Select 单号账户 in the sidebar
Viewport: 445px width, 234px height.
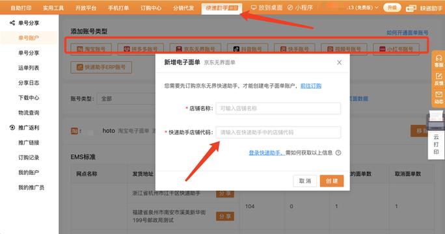29,38
